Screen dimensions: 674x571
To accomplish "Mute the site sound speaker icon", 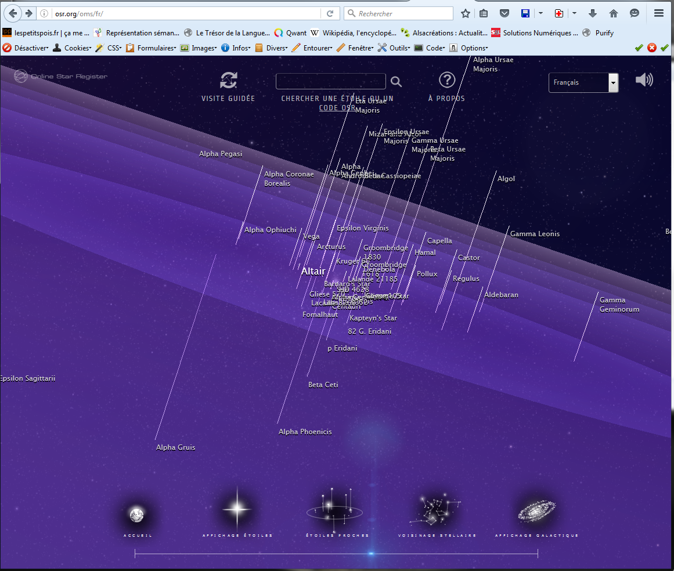I will 644,80.
